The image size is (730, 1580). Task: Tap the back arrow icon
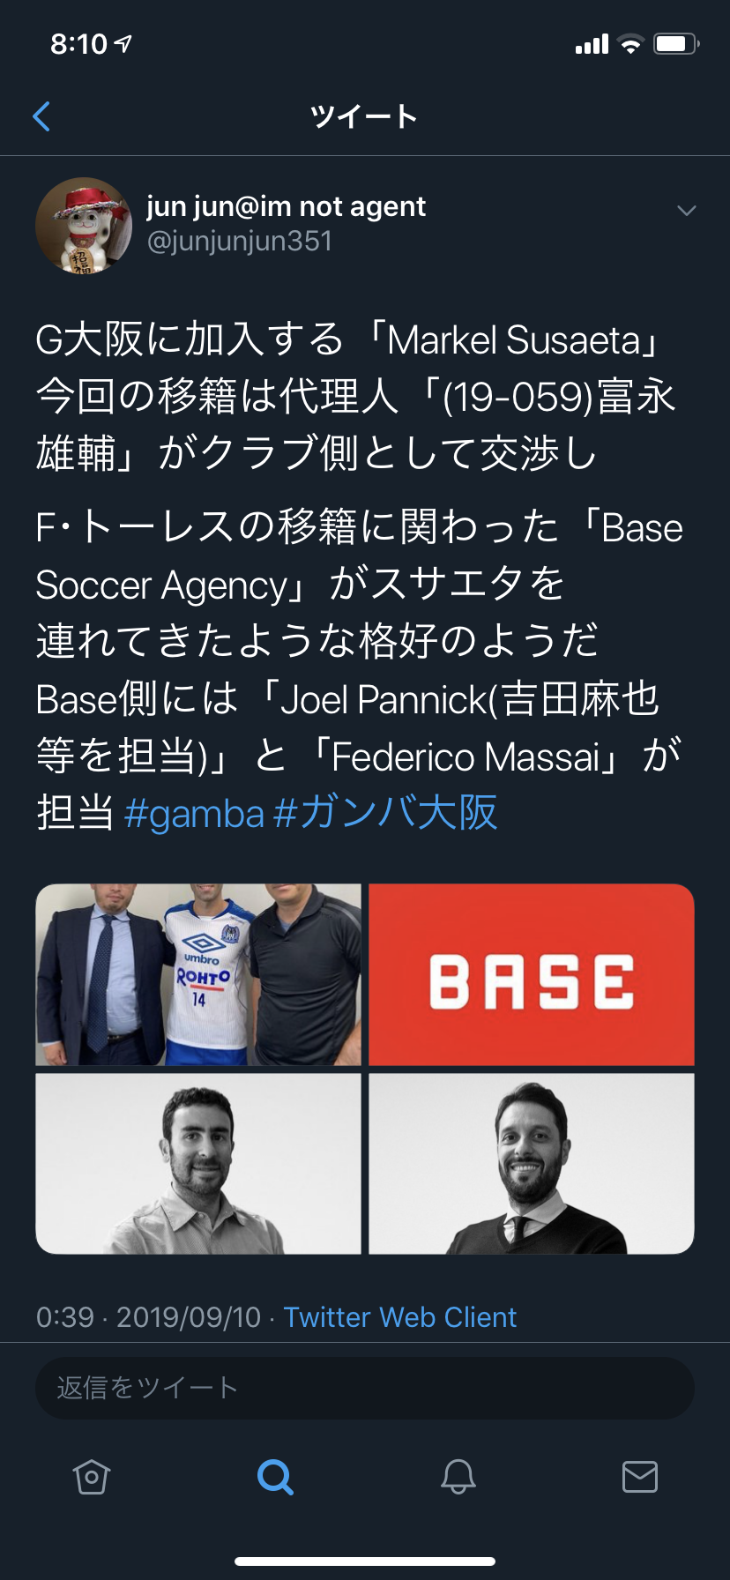[41, 116]
